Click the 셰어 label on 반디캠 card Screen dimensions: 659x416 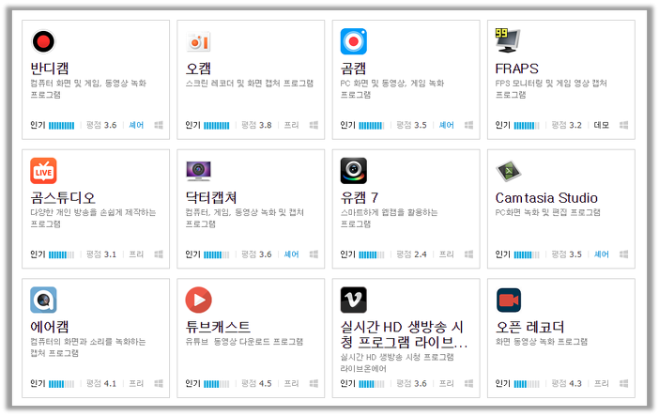[x=136, y=125]
